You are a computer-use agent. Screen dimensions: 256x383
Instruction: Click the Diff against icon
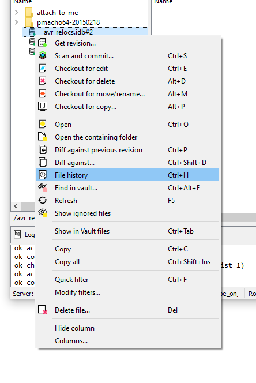tap(43, 163)
